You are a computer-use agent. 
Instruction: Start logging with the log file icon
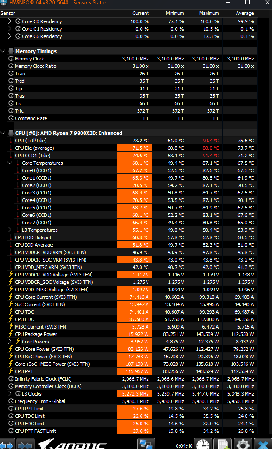(223, 443)
